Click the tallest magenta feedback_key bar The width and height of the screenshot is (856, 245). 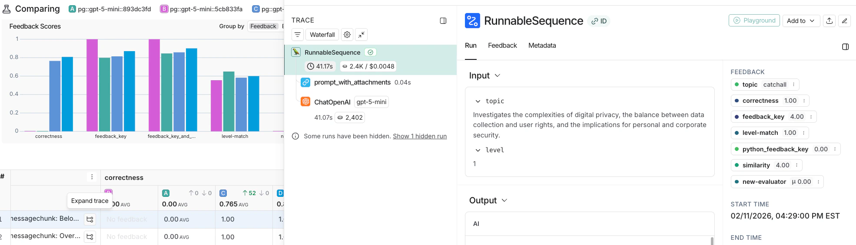92,85
